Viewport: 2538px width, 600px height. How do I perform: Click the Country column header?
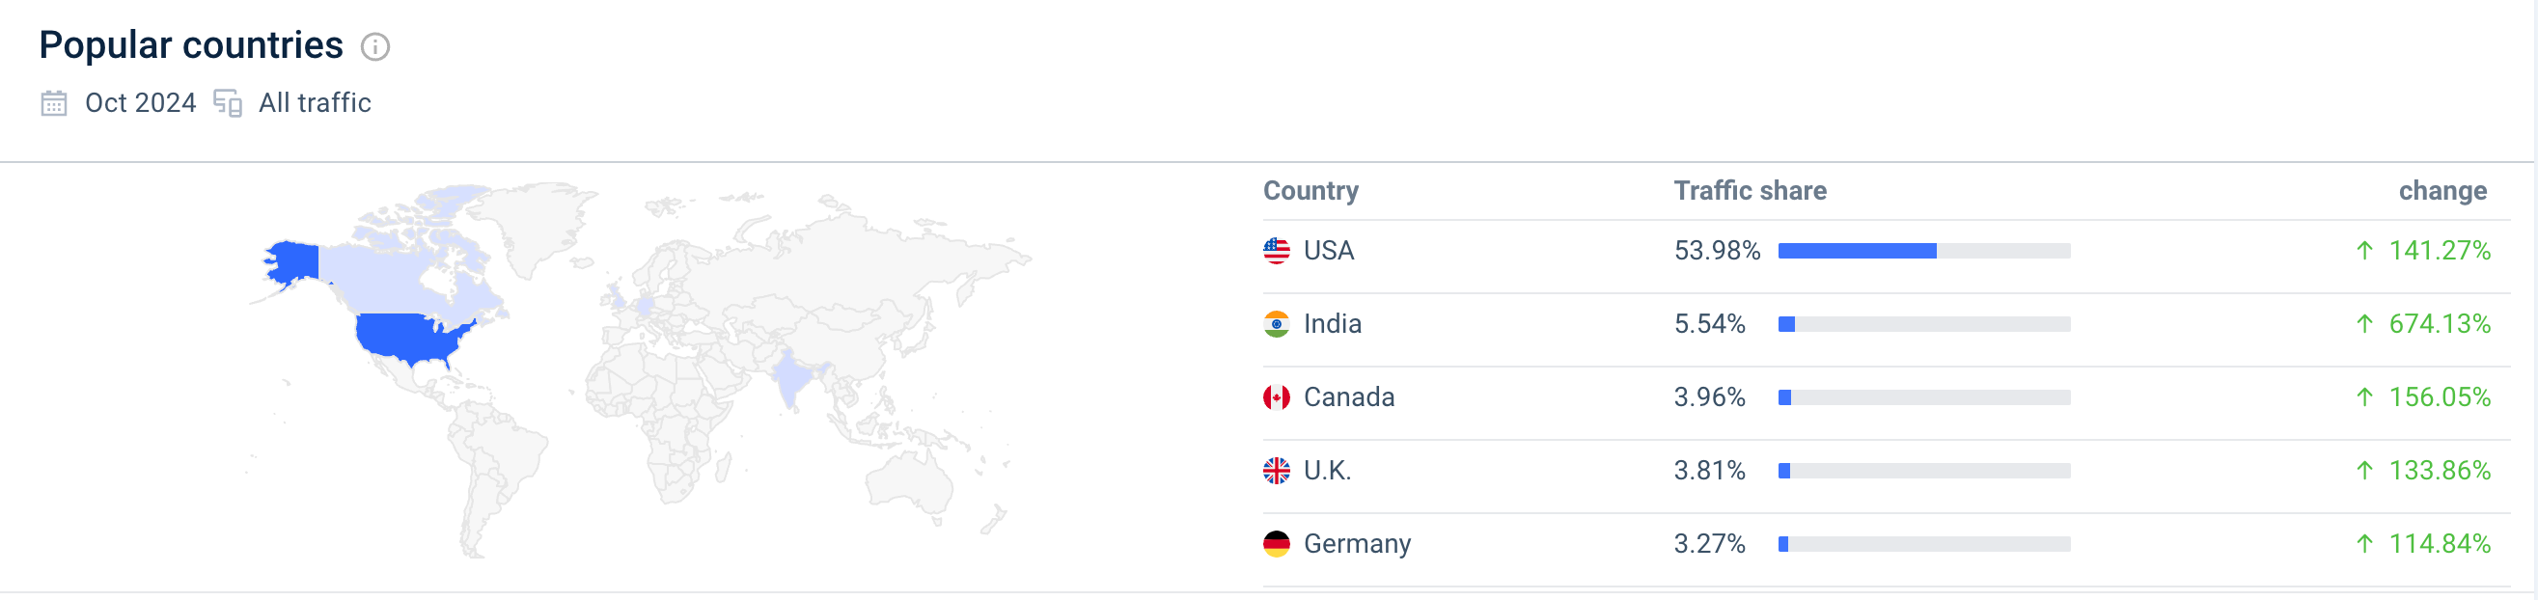[x=1310, y=191]
